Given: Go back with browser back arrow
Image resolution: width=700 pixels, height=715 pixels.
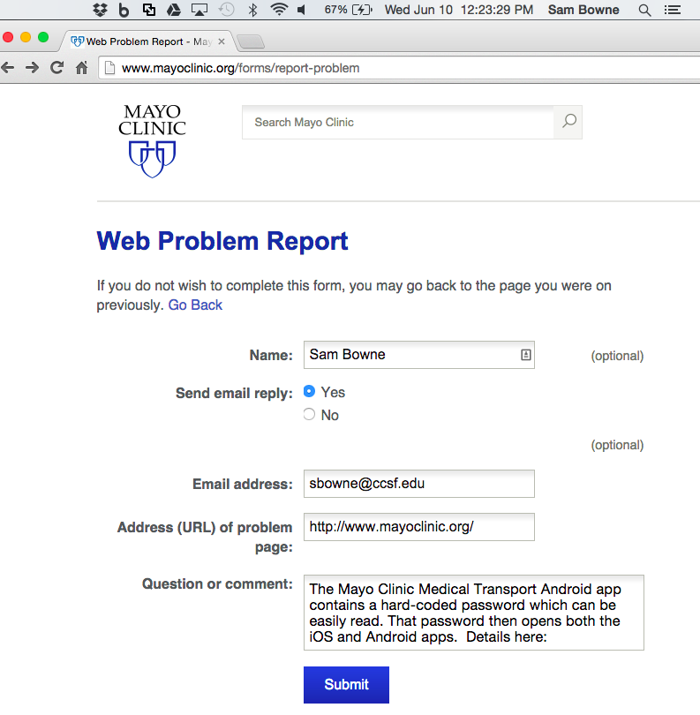Looking at the screenshot, I should pyautogui.click(x=8, y=68).
